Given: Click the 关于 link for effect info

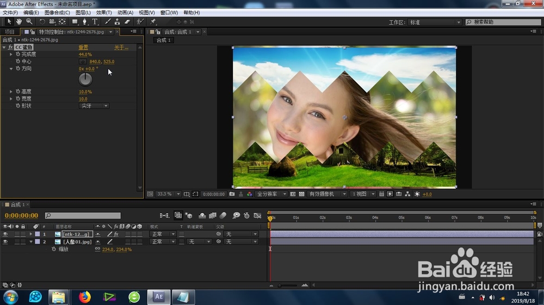Looking at the screenshot, I should (121, 47).
